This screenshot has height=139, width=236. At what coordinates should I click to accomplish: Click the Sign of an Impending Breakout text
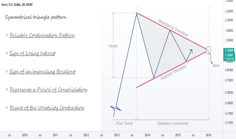pos(43,71)
